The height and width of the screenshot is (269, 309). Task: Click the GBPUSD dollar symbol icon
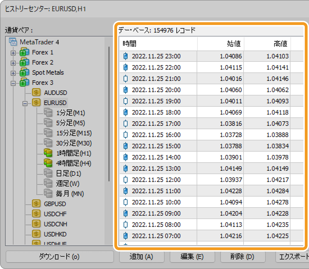click(36, 204)
